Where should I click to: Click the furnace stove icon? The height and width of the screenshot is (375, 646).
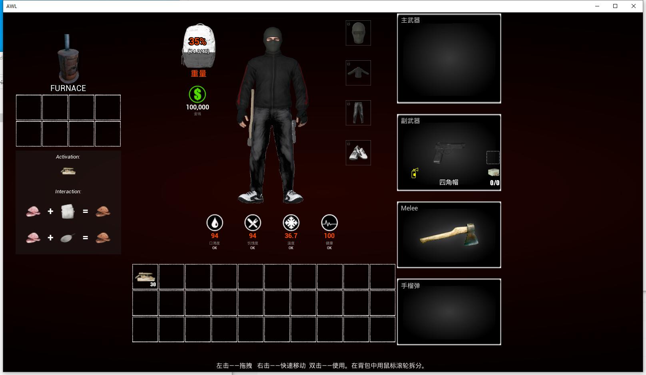tap(68, 59)
